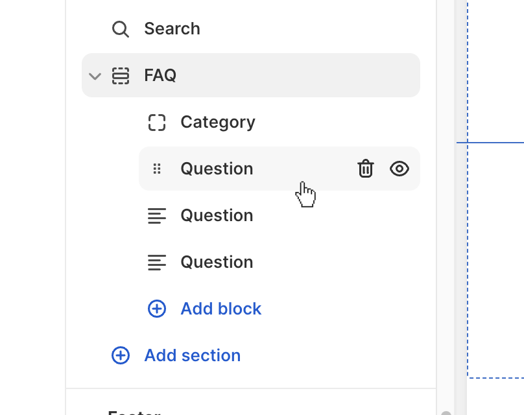Viewport: 524px width, 415px height.
Task: Click the plus icon beside Add section
Action: coord(121,355)
